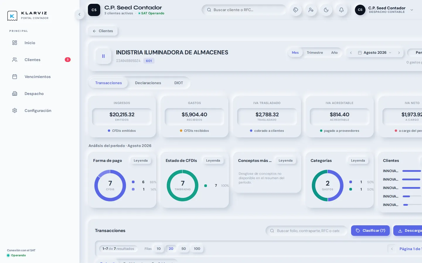Click CFDIs recibidos legend dot
Screen dimensions: 422x263
[x=181, y=131]
